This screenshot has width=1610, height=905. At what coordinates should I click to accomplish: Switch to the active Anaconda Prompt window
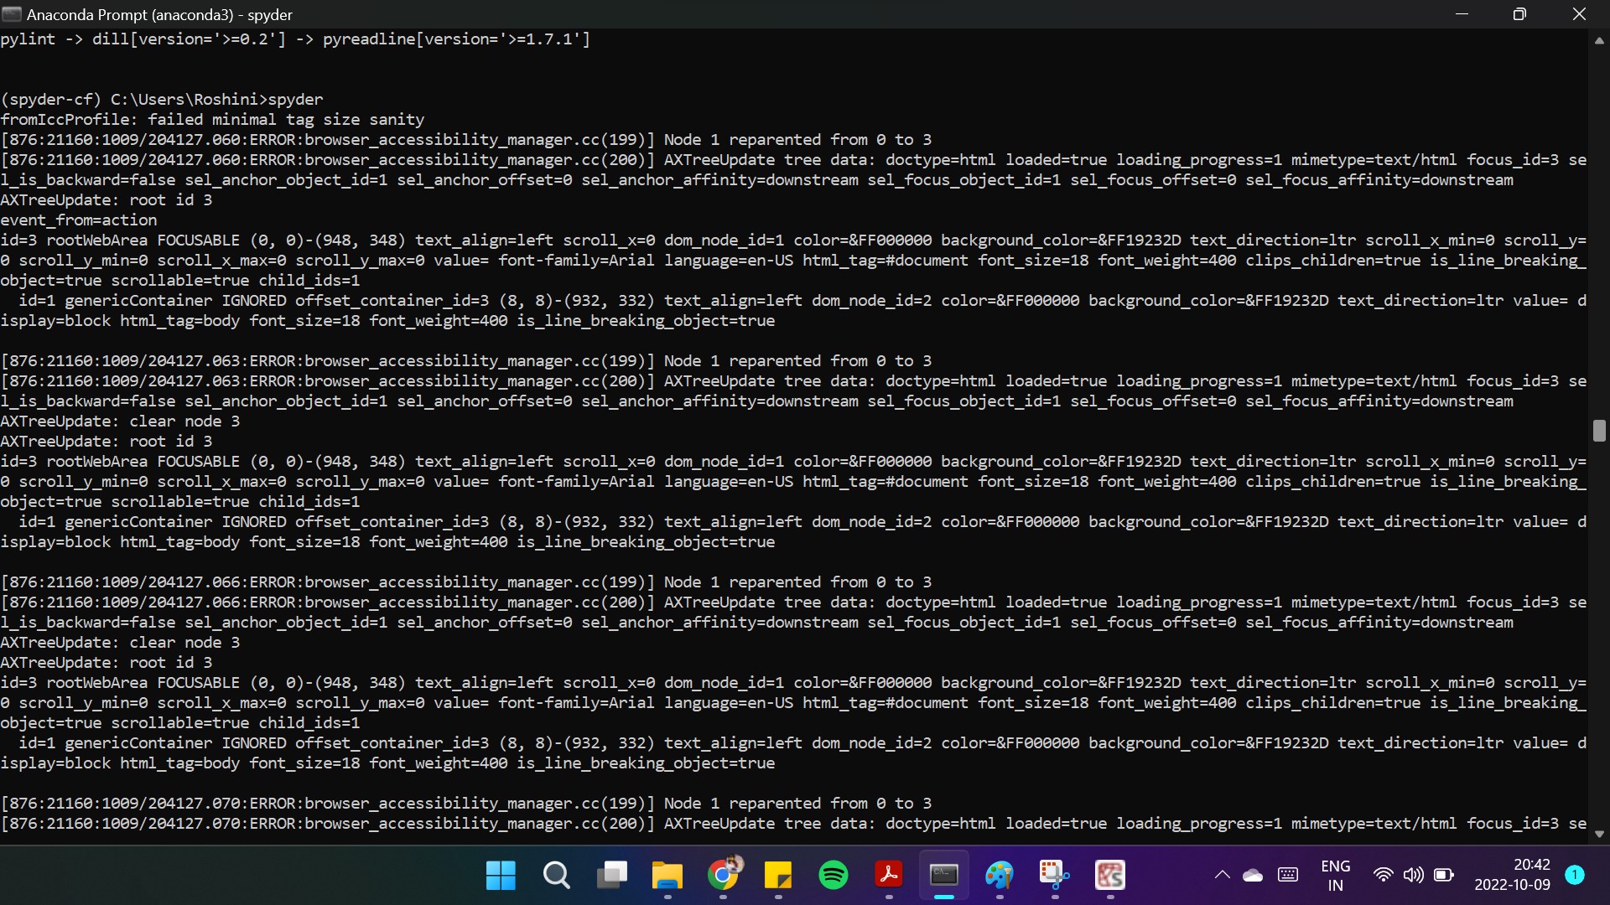[x=943, y=876]
